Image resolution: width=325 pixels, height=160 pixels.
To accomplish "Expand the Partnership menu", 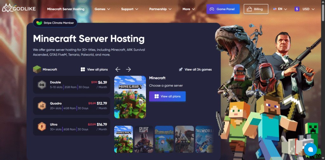I will 160,9.
